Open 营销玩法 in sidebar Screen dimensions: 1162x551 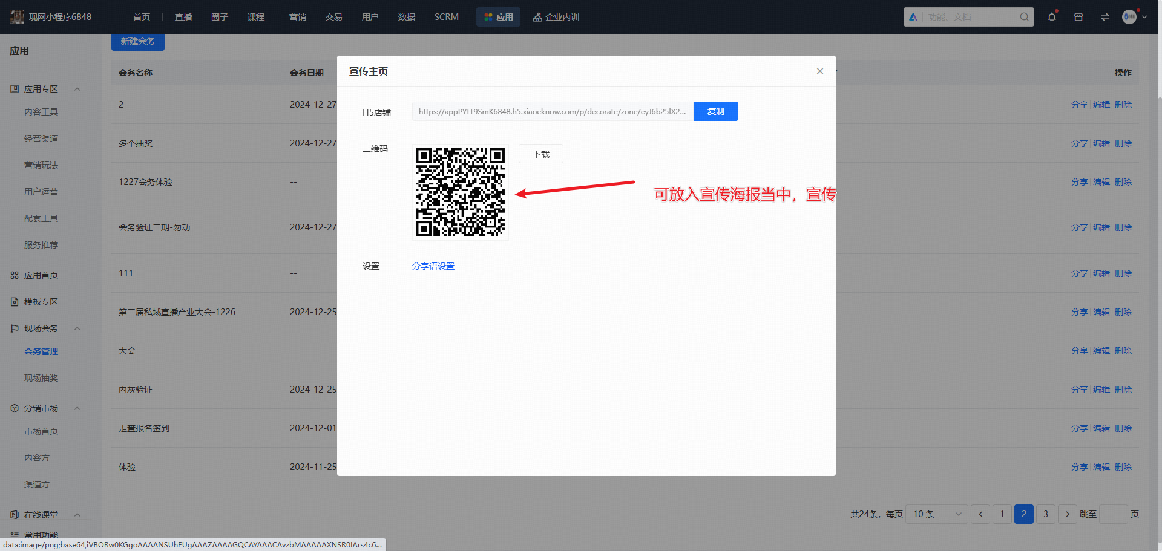tap(41, 165)
